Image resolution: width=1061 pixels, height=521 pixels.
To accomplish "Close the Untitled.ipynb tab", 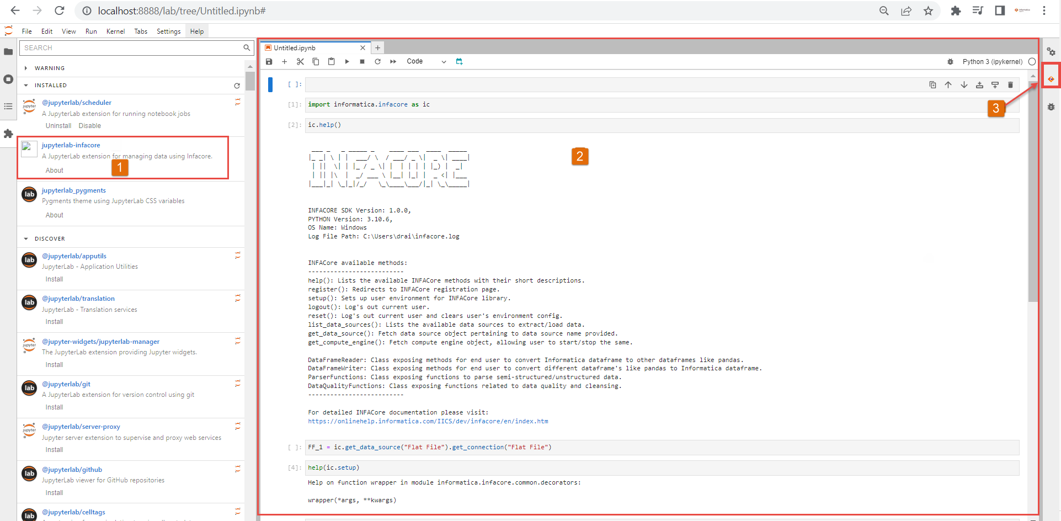I will click(x=362, y=48).
